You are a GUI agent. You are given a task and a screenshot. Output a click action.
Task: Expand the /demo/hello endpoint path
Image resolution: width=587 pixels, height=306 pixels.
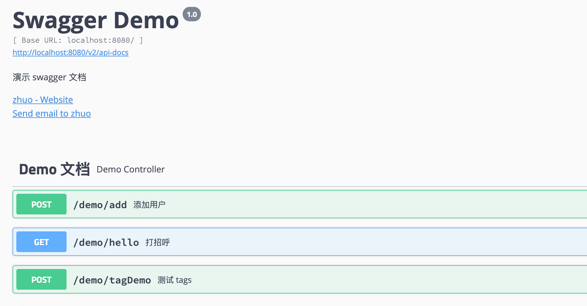[106, 242]
